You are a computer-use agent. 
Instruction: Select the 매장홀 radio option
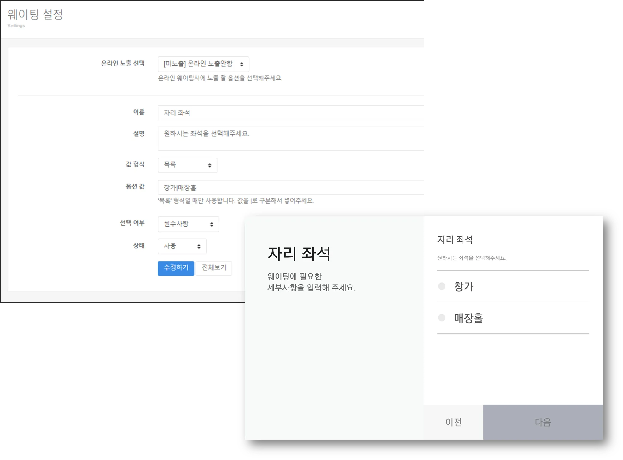442,318
